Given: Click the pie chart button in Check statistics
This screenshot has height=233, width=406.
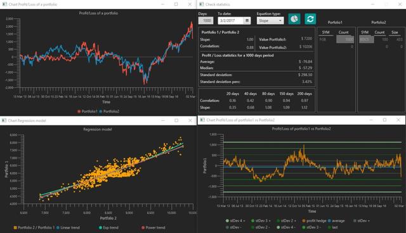Looking at the screenshot, I should (294, 19).
